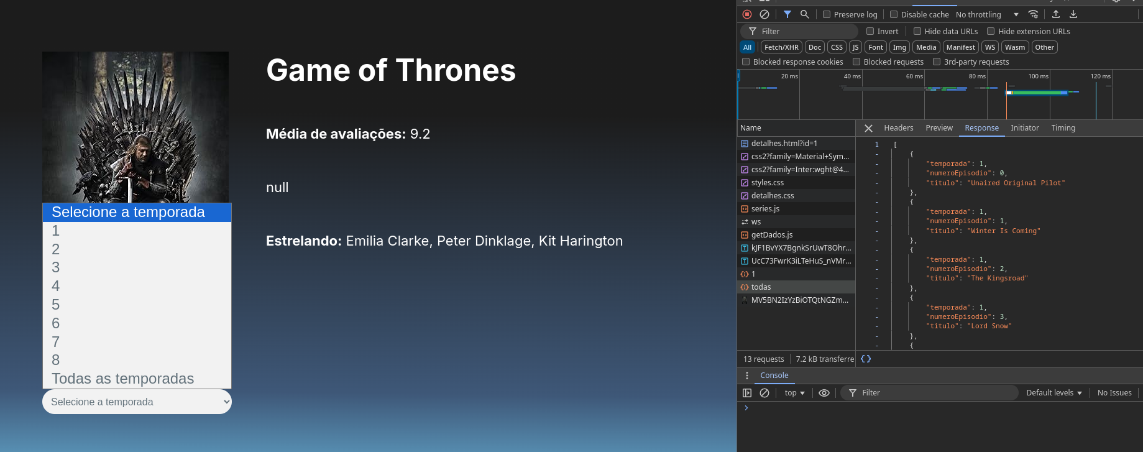Sort by Name column header
This screenshot has height=452, width=1143.
[796, 128]
